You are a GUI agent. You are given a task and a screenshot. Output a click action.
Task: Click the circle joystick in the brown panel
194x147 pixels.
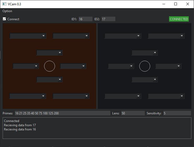coord(49,66)
